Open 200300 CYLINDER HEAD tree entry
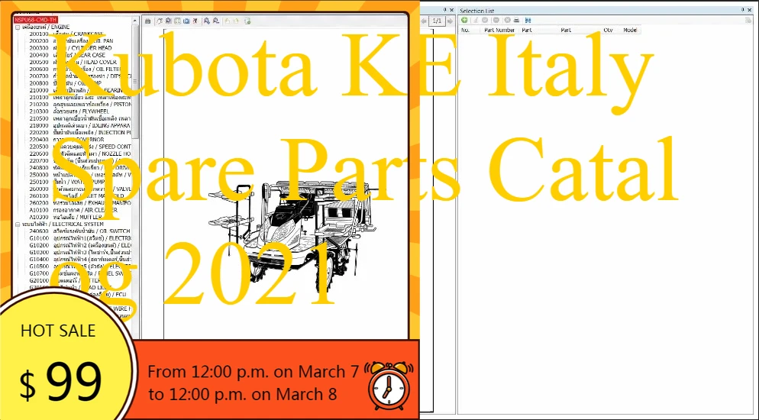The width and height of the screenshot is (759, 420). click(71, 48)
